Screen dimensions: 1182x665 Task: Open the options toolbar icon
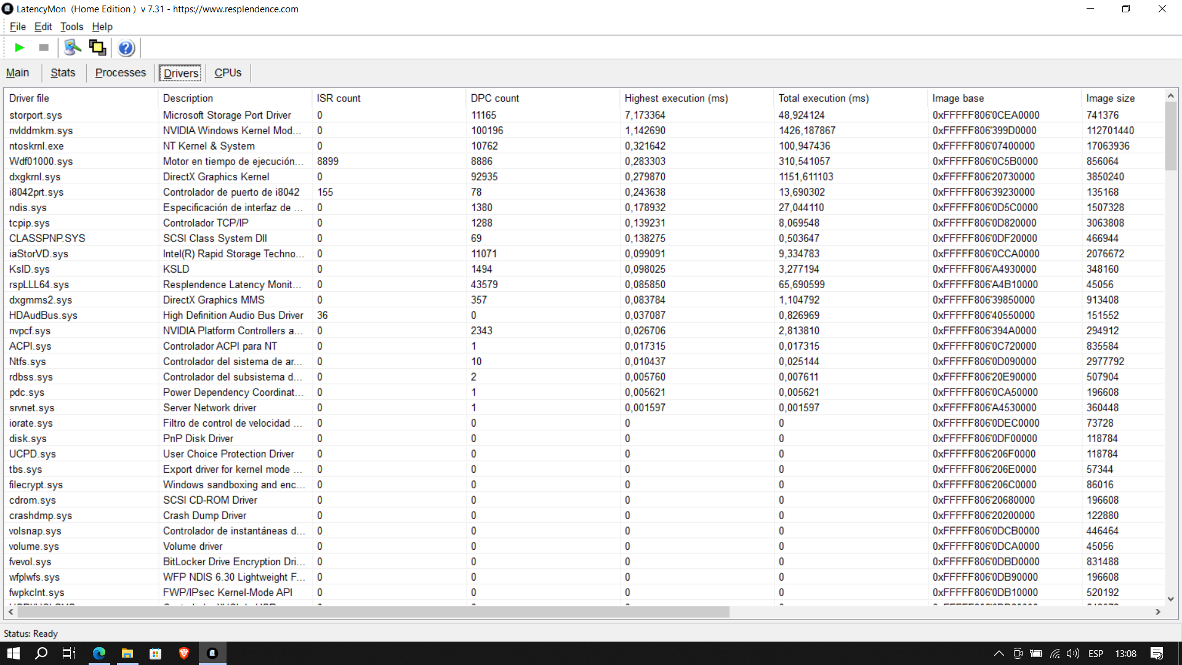click(73, 47)
